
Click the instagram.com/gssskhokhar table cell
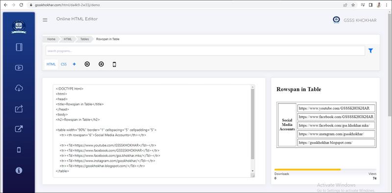(x=336, y=134)
